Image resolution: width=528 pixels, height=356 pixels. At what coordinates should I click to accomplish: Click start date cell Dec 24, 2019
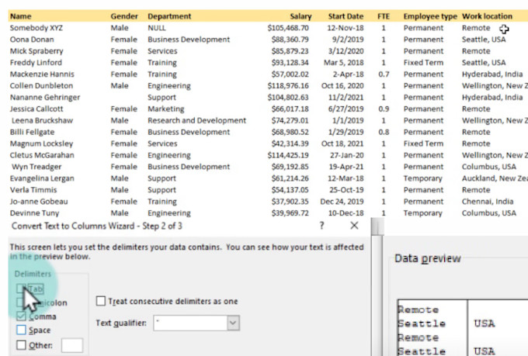(342, 202)
